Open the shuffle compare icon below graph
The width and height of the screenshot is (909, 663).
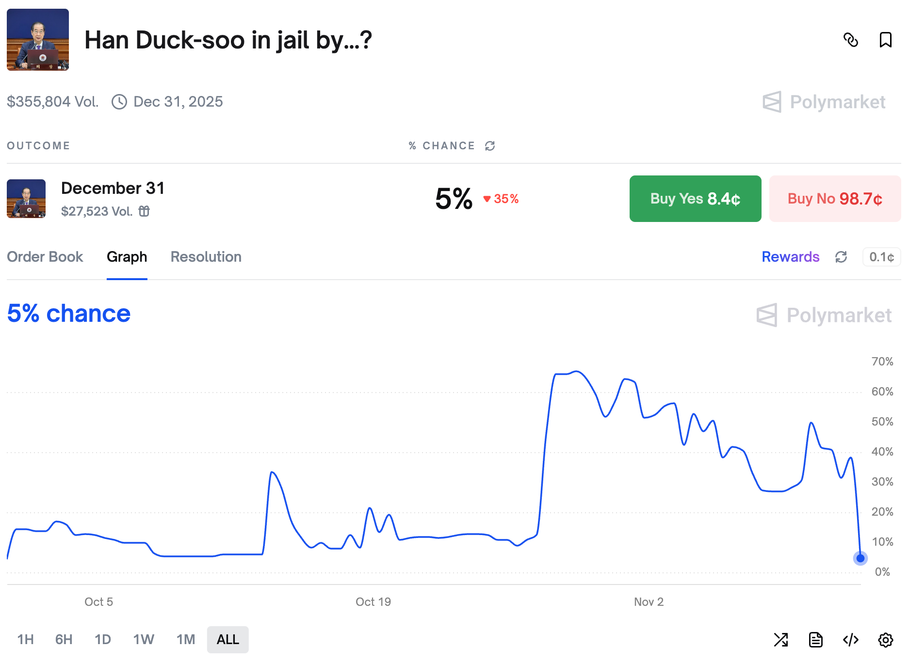tap(781, 640)
